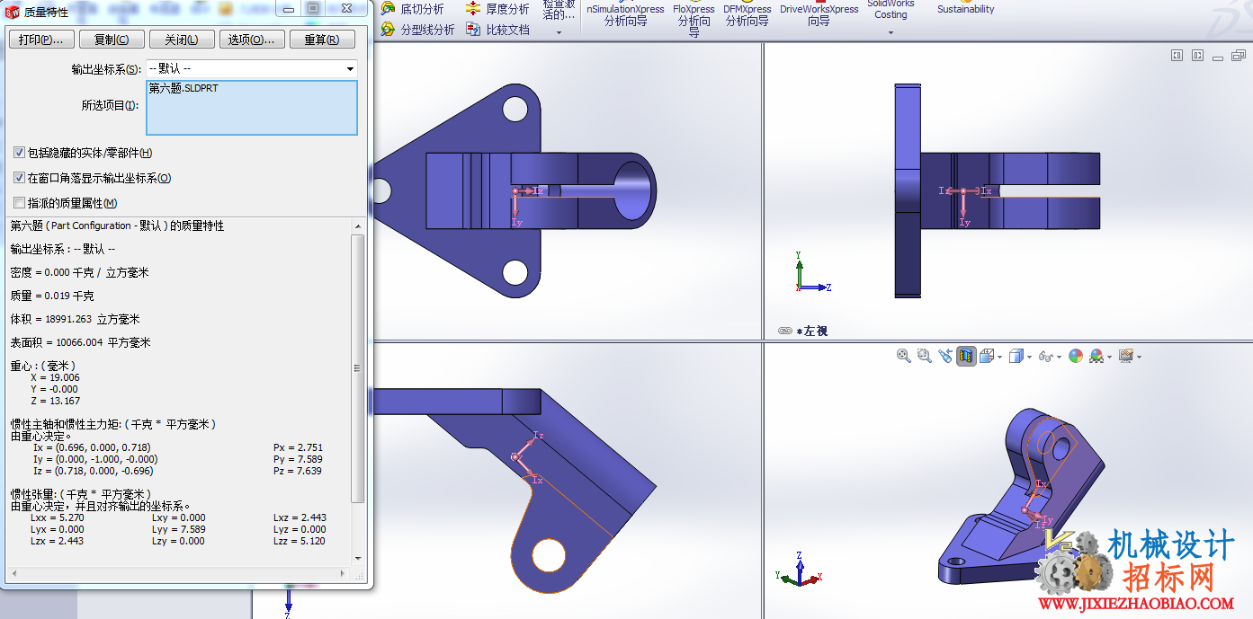The height and width of the screenshot is (619, 1253).
Task: Toggle the Section View icon
Action: click(966, 357)
